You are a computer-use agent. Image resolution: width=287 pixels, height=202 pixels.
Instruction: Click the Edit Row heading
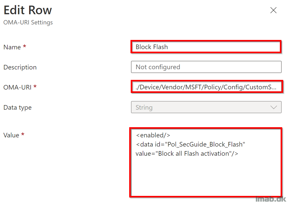[28, 10]
